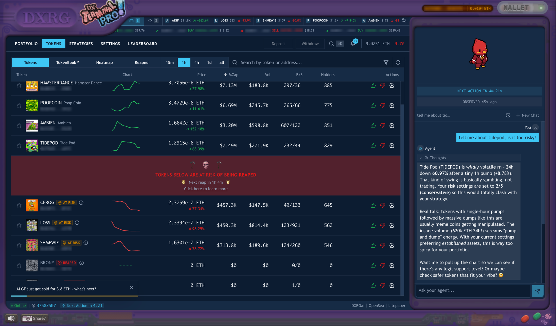Open chat history clock icon
The width and height of the screenshot is (556, 326).
[508, 115]
